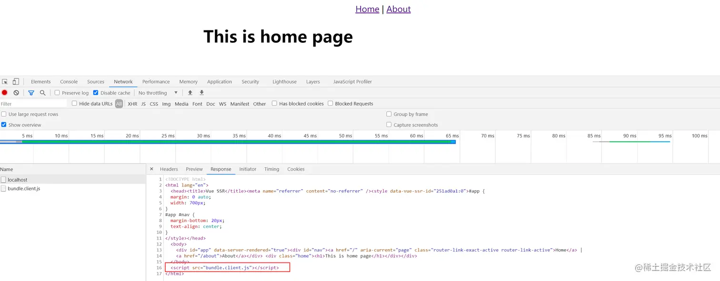This screenshot has width=720, height=281.
Task: Show the request Headers tab
Action: point(169,169)
